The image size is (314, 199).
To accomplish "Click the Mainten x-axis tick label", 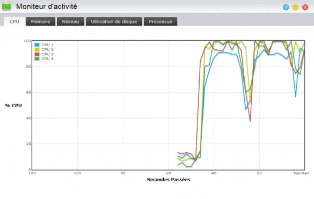I will 301,173.
